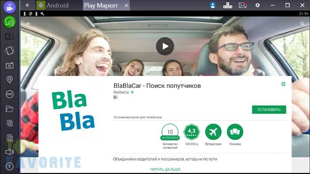Open the Путешествия category icon
Screen dimensions: 310x174
tap(213, 132)
